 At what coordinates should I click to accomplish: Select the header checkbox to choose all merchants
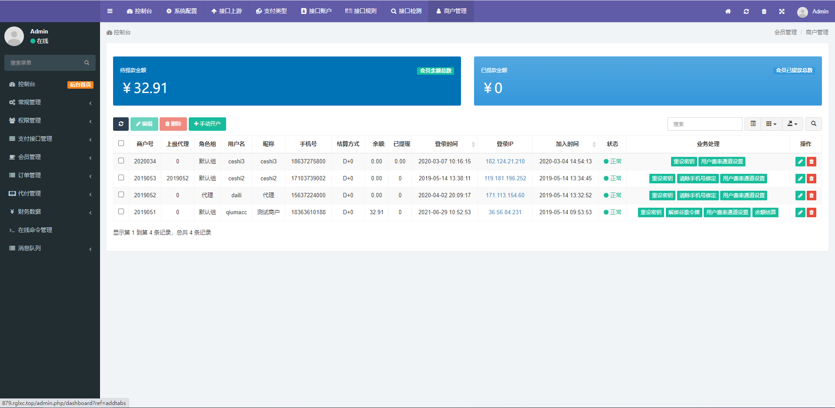pos(121,143)
